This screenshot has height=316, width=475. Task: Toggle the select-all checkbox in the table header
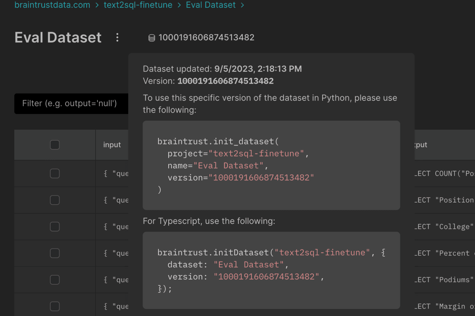(54, 145)
